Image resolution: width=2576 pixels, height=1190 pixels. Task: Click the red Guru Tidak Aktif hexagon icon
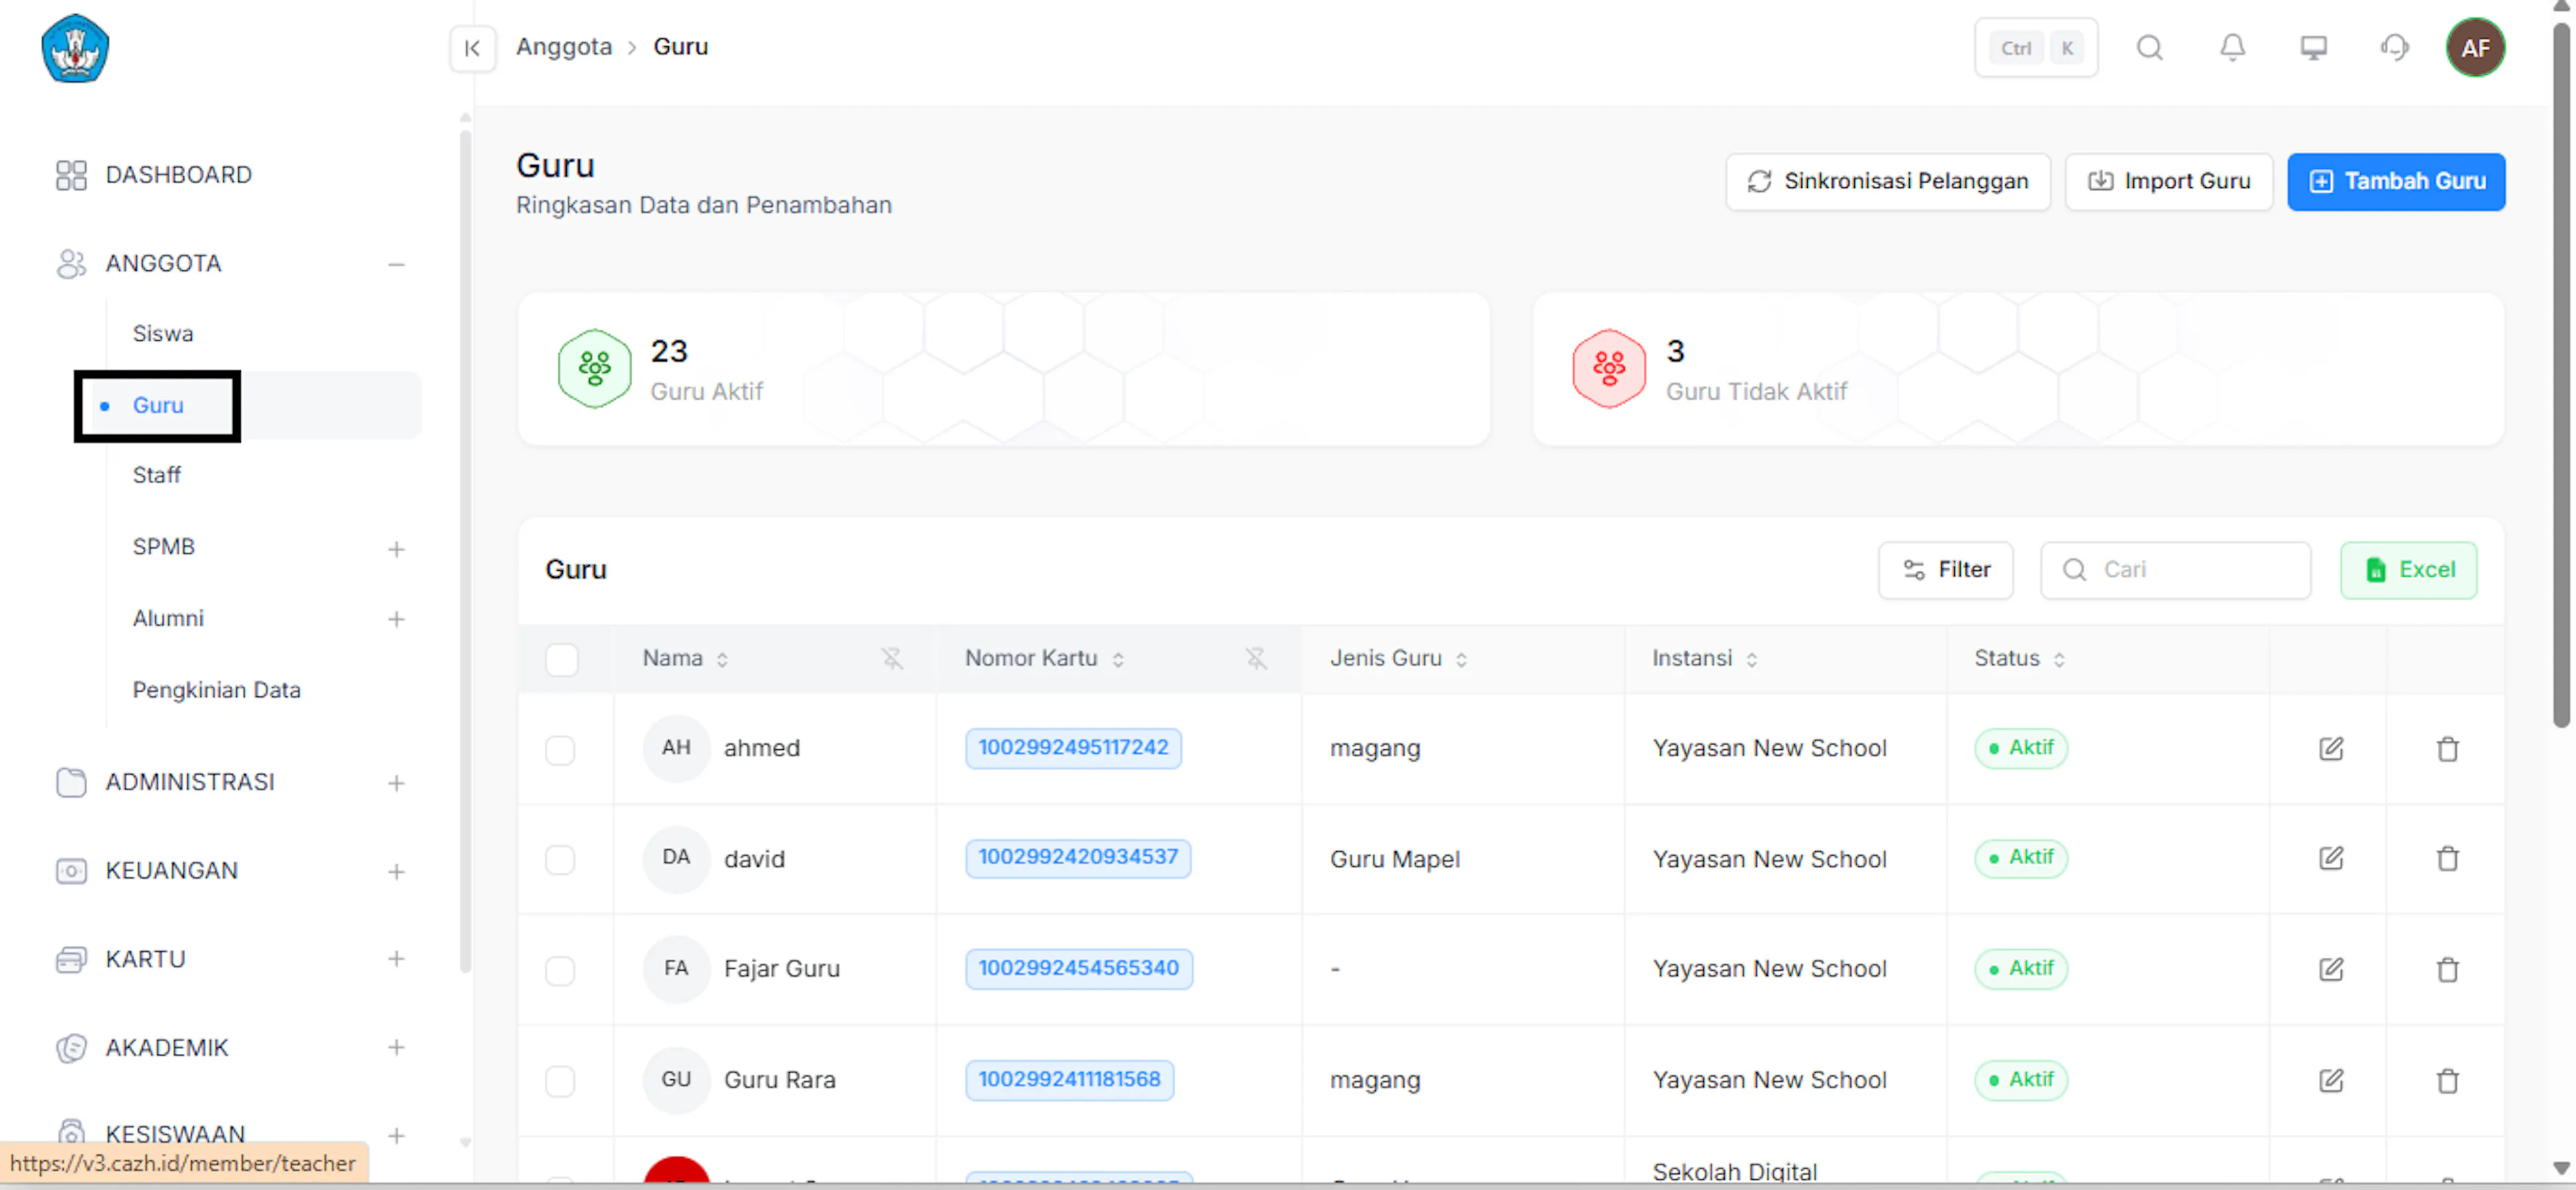[x=1609, y=368]
